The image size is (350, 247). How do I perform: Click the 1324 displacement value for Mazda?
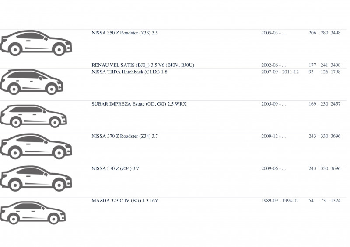click(x=336, y=201)
